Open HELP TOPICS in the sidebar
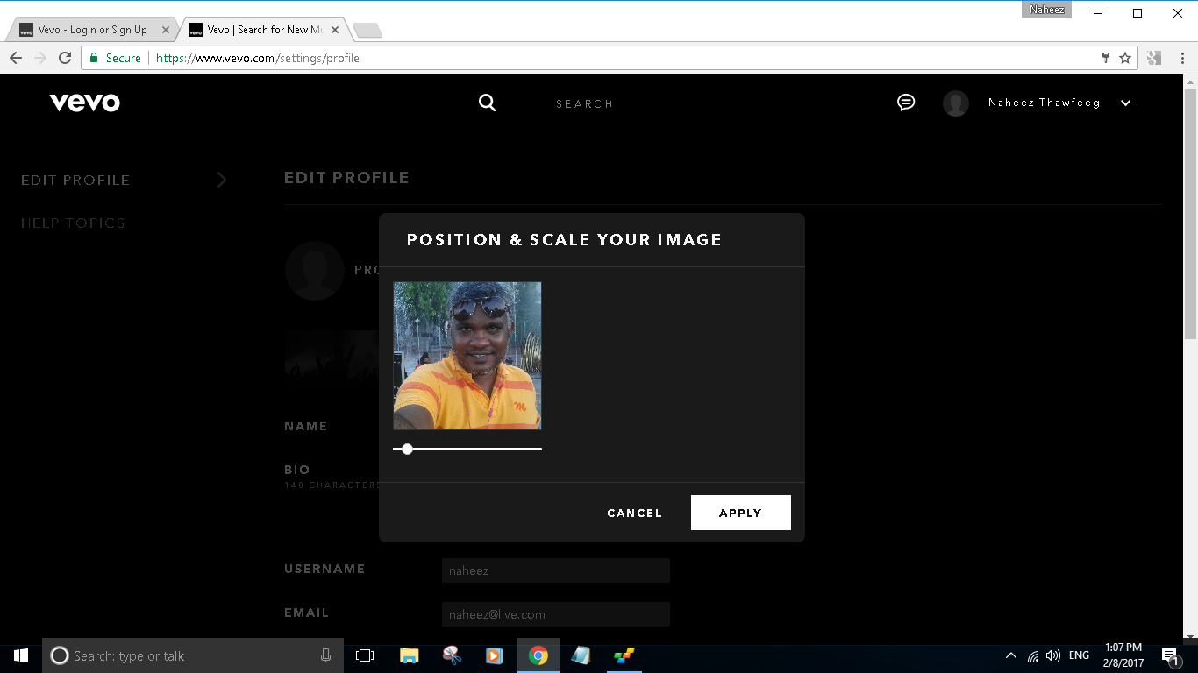Screen dimensions: 1198x673 click(73, 223)
